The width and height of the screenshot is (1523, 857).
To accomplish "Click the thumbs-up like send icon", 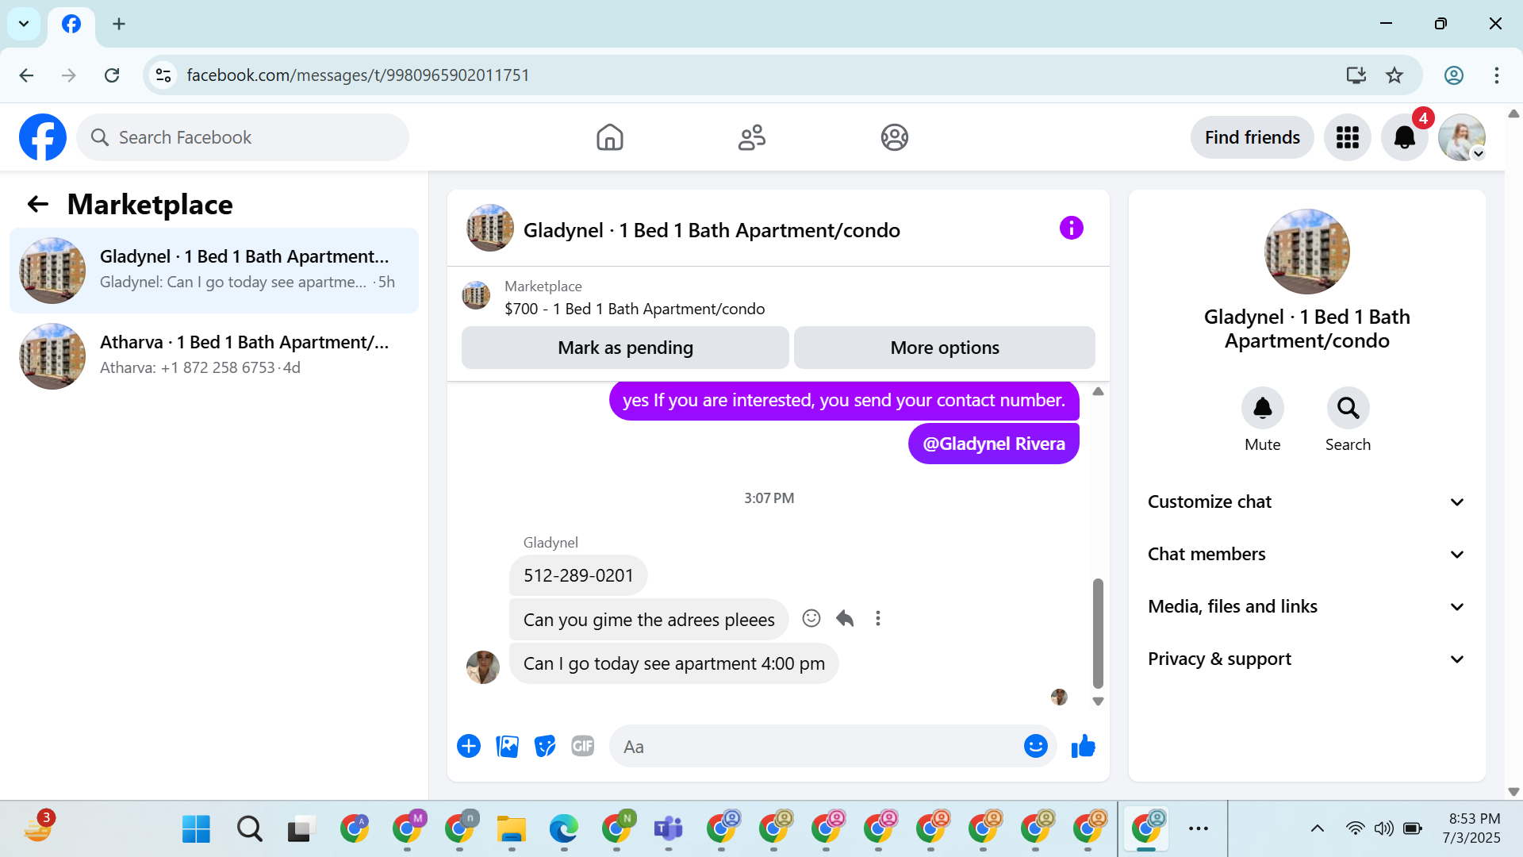I will pyautogui.click(x=1083, y=747).
